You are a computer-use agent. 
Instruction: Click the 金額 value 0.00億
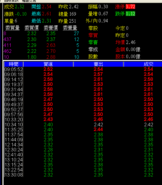[x=133, y=49]
